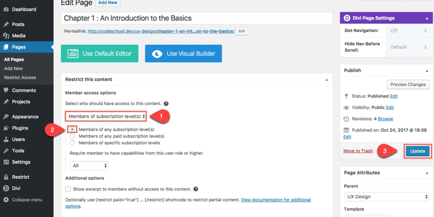Click the Dashboard gauge icon in sidebar

click(6, 9)
